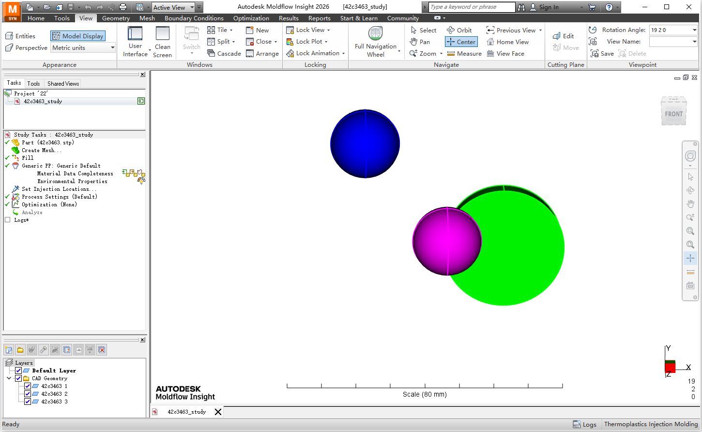Click Save viewpoint button

point(602,54)
